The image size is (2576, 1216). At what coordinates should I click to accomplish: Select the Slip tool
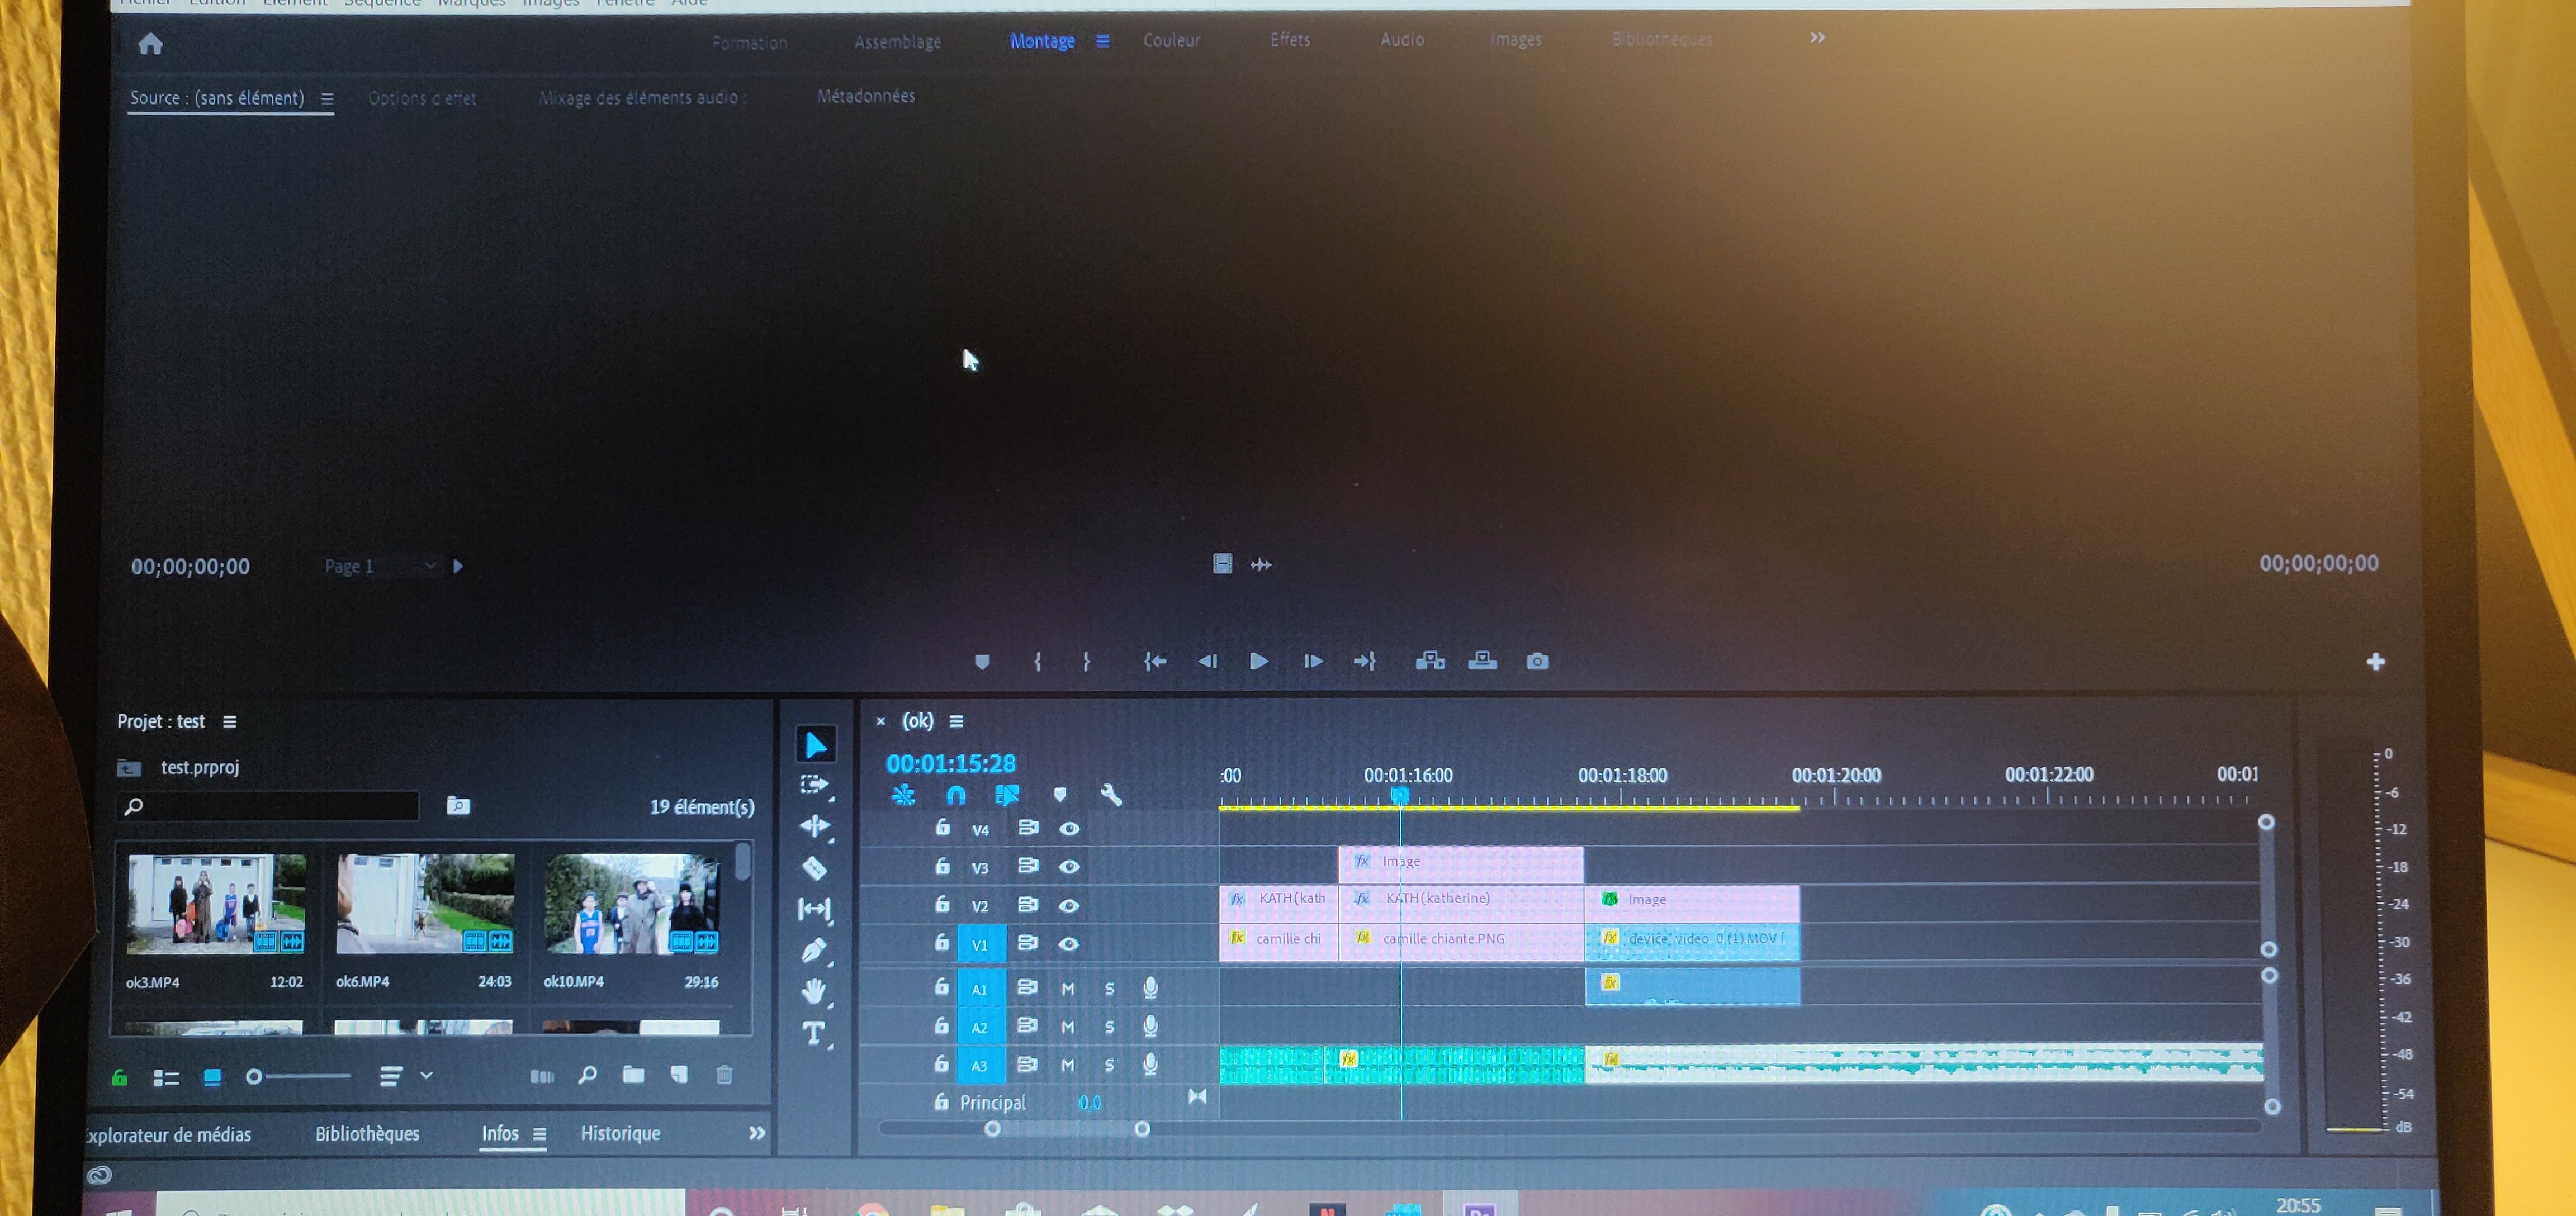[814, 909]
